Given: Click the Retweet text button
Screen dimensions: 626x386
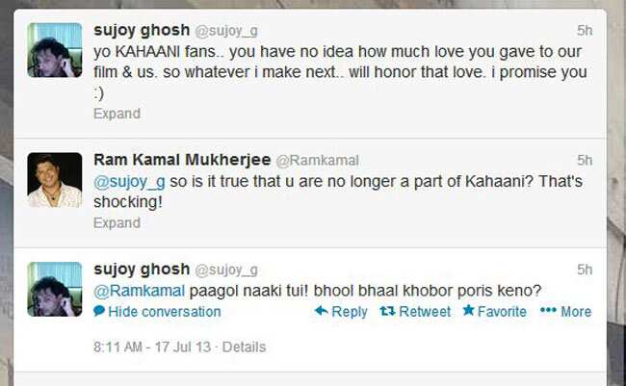Looking at the screenshot, I should pyautogui.click(x=425, y=311).
